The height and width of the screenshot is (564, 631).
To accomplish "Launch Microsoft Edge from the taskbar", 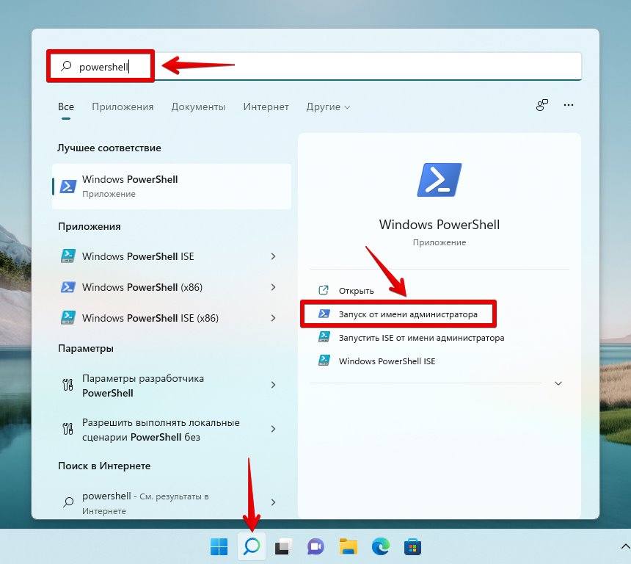I will click(380, 546).
